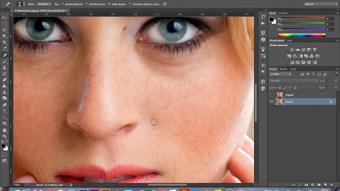This screenshot has width=340, height=191.
Task: Add Brightness/Contrast adjustment layer
Action: pyautogui.click(x=292, y=50)
